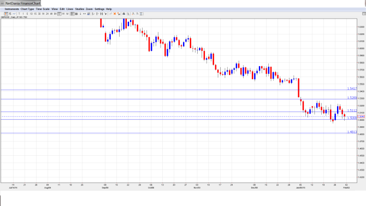Switch to 1-minute time scale

pyautogui.click(x=23, y=14)
